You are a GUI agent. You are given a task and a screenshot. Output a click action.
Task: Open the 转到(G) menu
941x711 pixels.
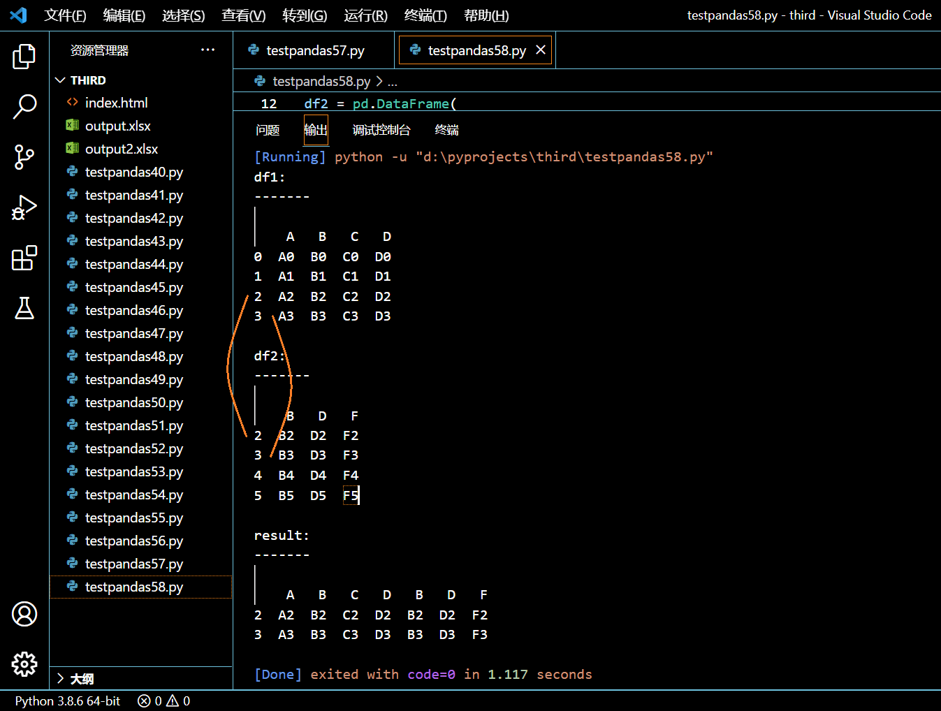[x=305, y=15]
